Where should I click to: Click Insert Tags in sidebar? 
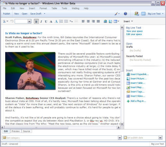[x=135, y=92]
